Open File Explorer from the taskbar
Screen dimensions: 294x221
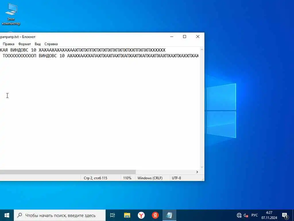coord(127,215)
